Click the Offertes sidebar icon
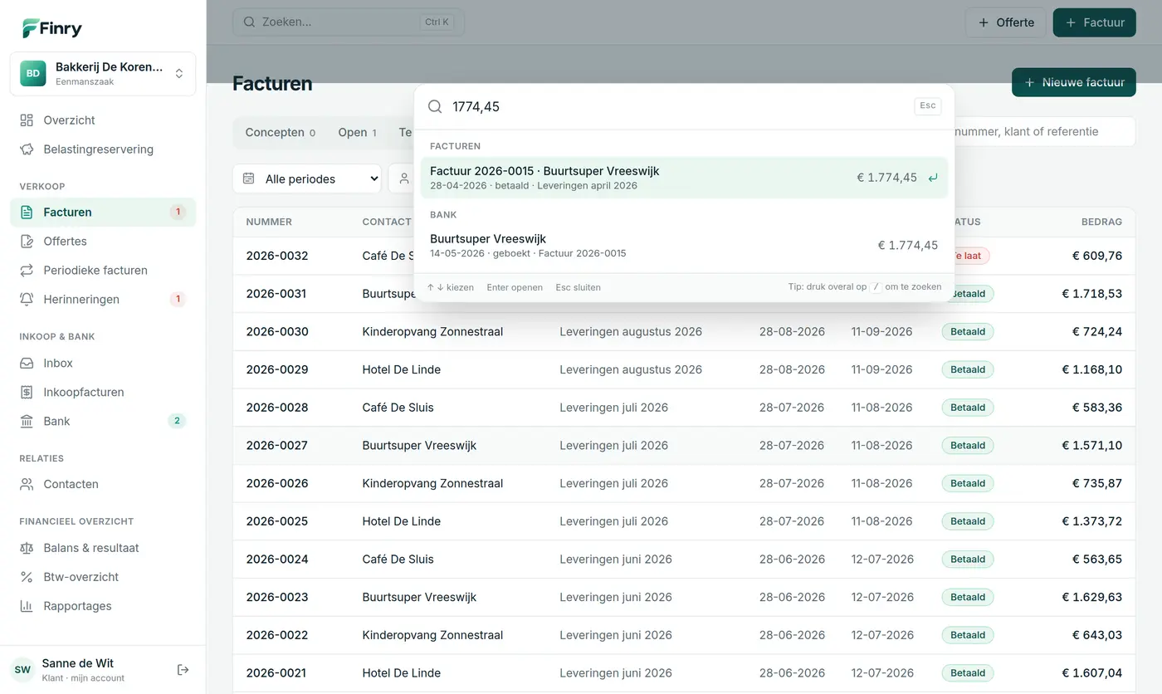The height and width of the screenshot is (694, 1162). point(27,242)
